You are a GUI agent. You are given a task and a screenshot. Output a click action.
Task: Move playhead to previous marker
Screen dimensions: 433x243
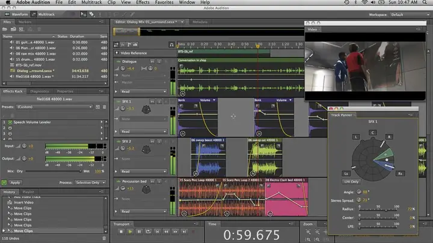(157, 232)
